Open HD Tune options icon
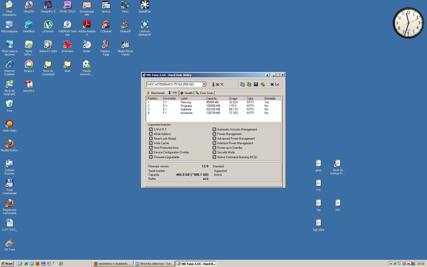Screen dimensions: 427x267 (263, 84)
